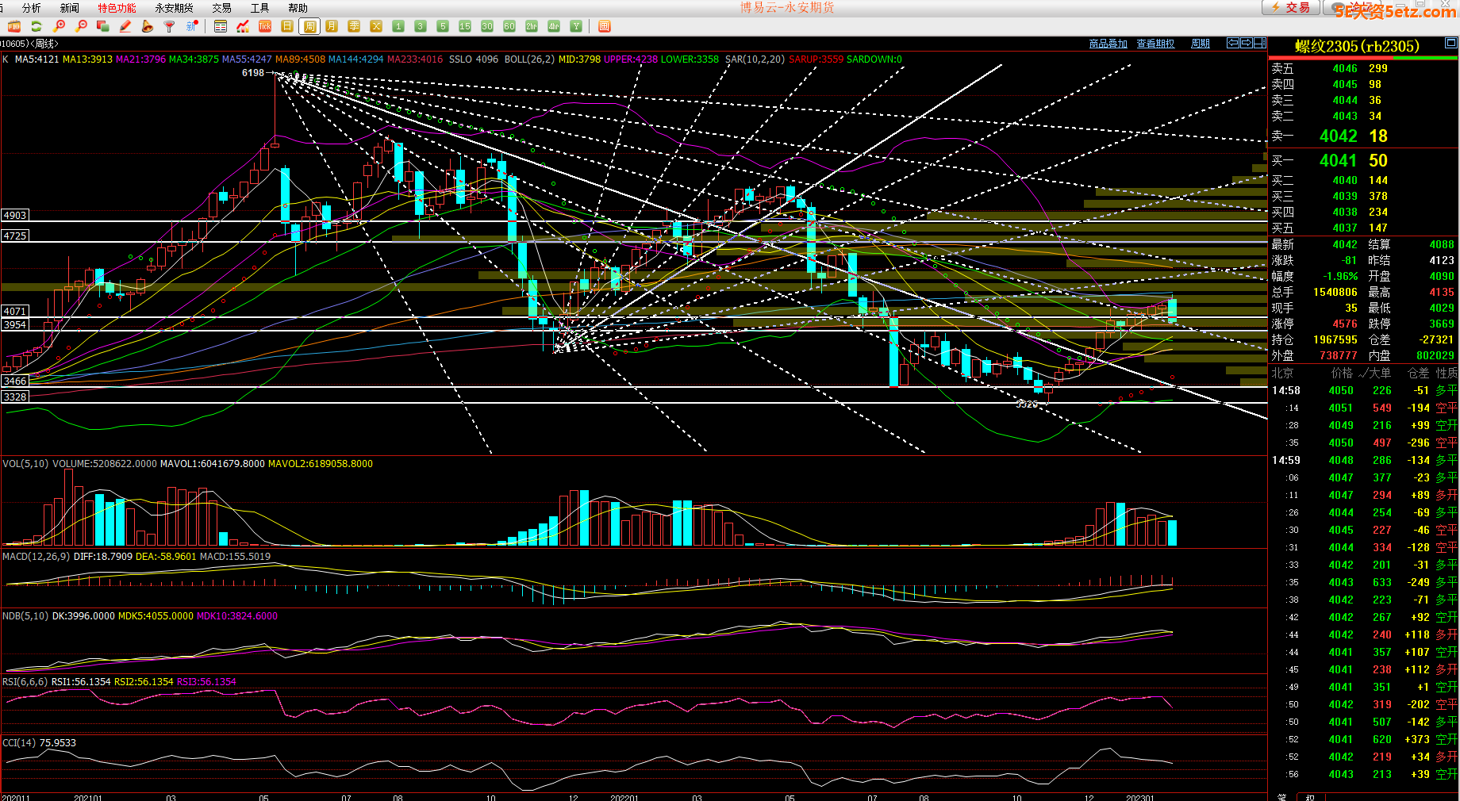Switch to weekly 周 period
The height and width of the screenshot is (801, 1460).
(309, 26)
